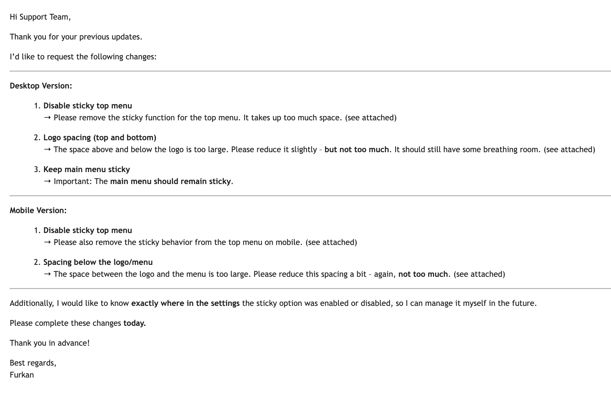Click 'Disable sticky top menu' under Mobile Version
611x395 pixels.
pyautogui.click(x=88, y=231)
